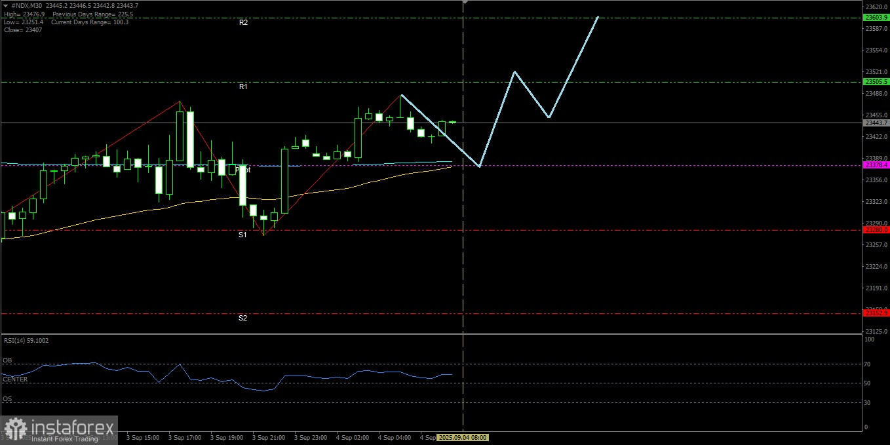
Task: Click the highlighted 2025.09.04 08:00 time tag
Action: 463,437
